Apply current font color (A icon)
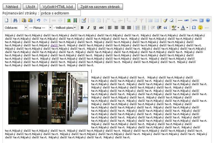 click(x=183, y=28)
